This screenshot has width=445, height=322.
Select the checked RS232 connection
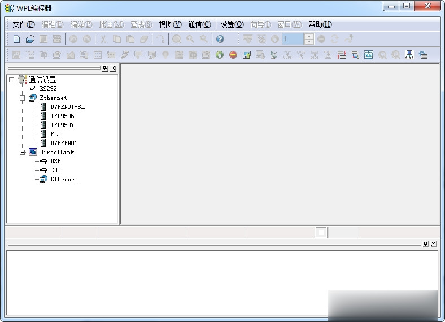[x=48, y=89]
